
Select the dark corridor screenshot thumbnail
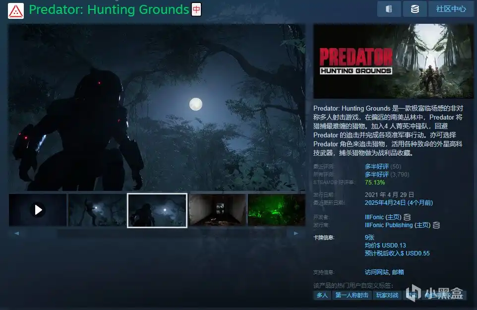coord(217,210)
